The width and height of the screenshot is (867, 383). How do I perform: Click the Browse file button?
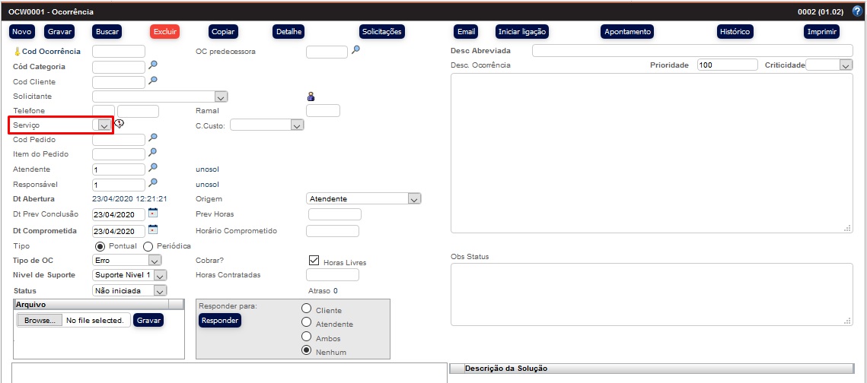40,321
